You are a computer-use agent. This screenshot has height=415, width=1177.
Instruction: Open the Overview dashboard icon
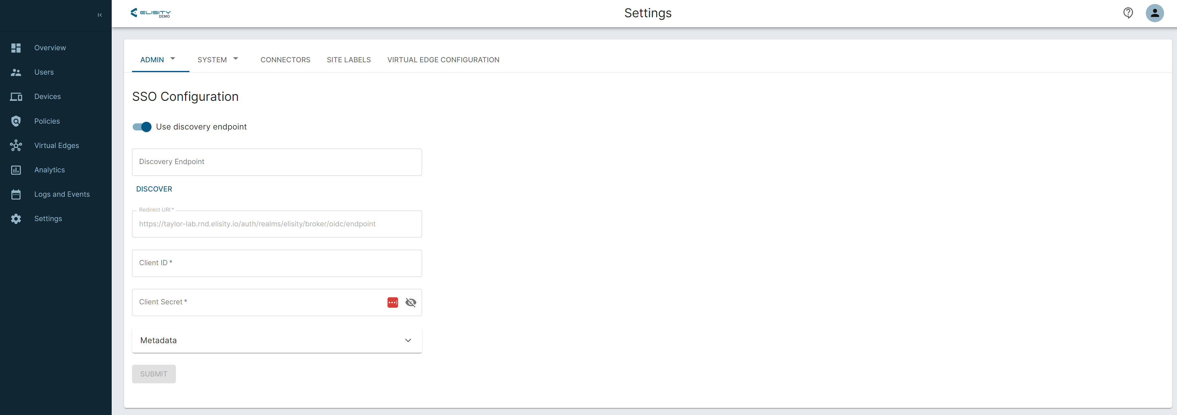16,48
